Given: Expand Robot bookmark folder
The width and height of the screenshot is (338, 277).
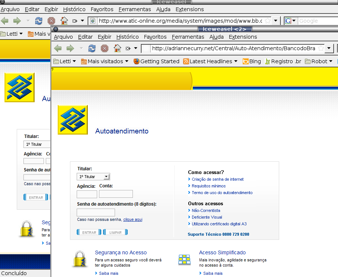Looking at the screenshot, I should pyautogui.click(x=319, y=61).
